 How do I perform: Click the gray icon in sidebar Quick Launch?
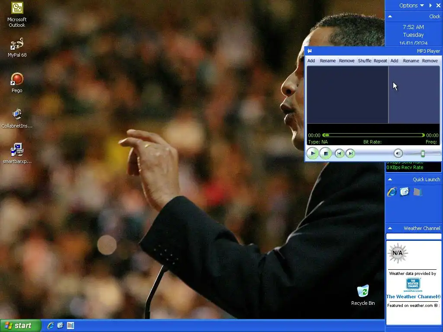[x=417, y=192]
